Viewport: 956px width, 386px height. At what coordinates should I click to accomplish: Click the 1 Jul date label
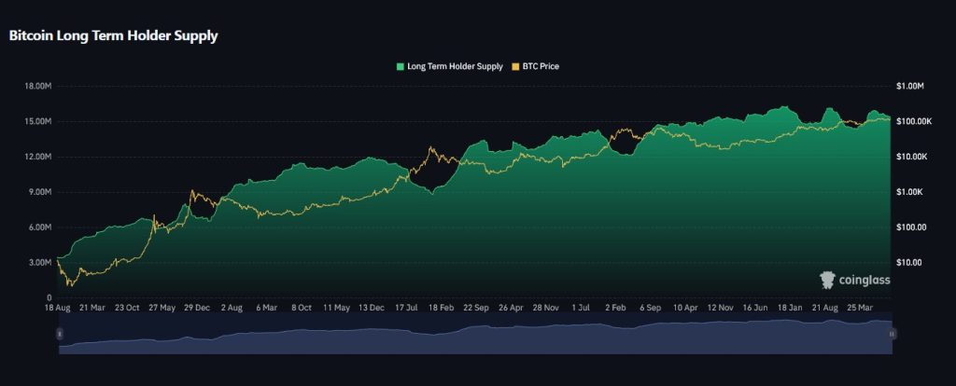(582, 306)
